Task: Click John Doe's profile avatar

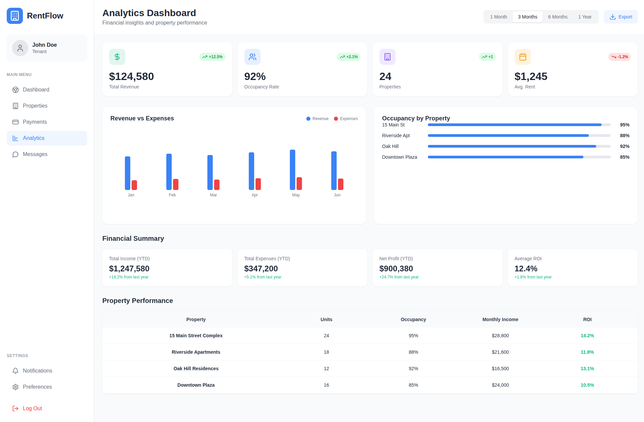Action: pyautogui.click(x=20, y=48)
